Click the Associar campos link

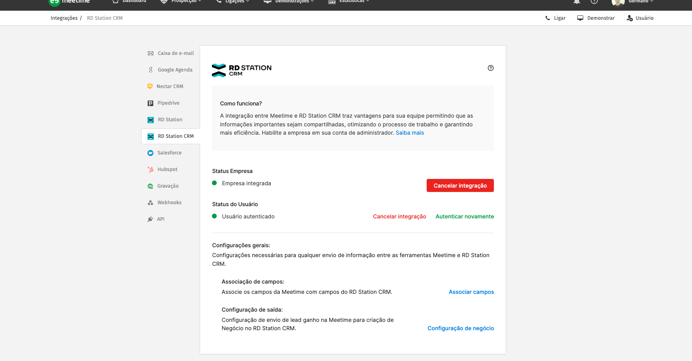pos(471,292)
